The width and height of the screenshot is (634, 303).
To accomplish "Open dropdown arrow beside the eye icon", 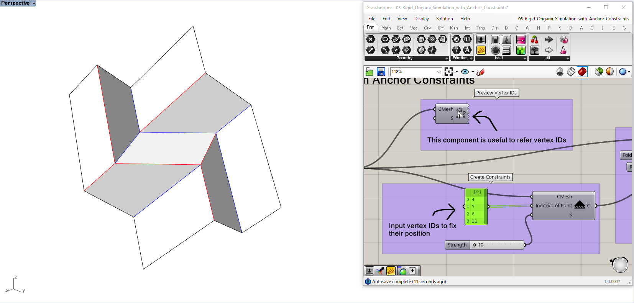I will pos(473,72).
